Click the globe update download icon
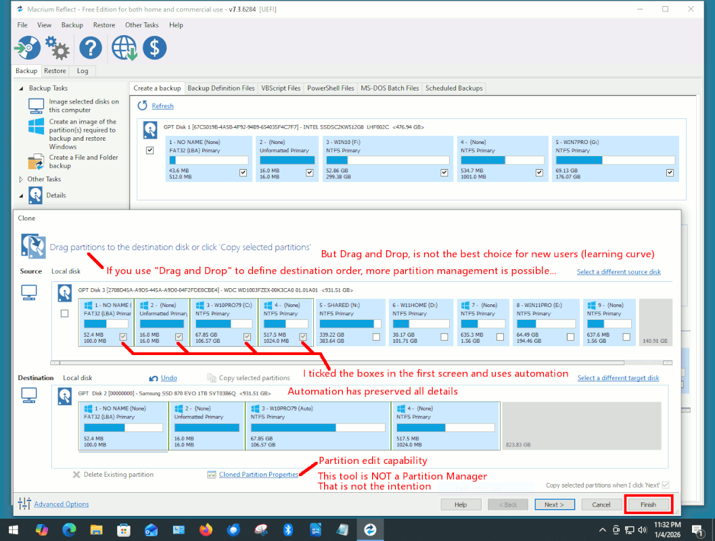This screenshot has width=715, height=541. (124, 48)
